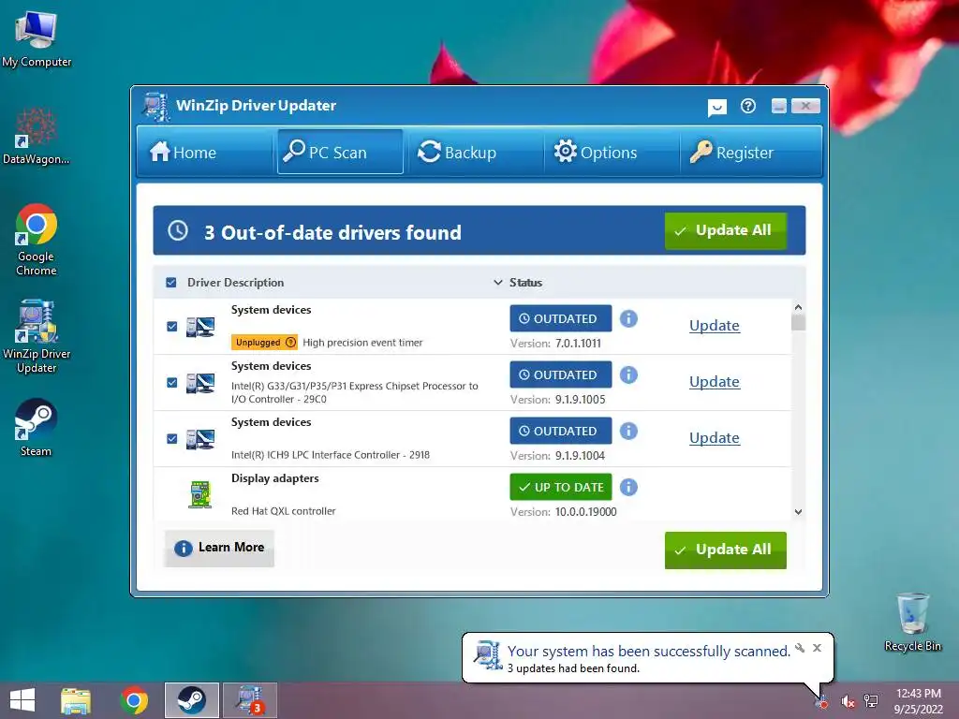Click the WinZip Driver Updater title logo

point(156,107)
